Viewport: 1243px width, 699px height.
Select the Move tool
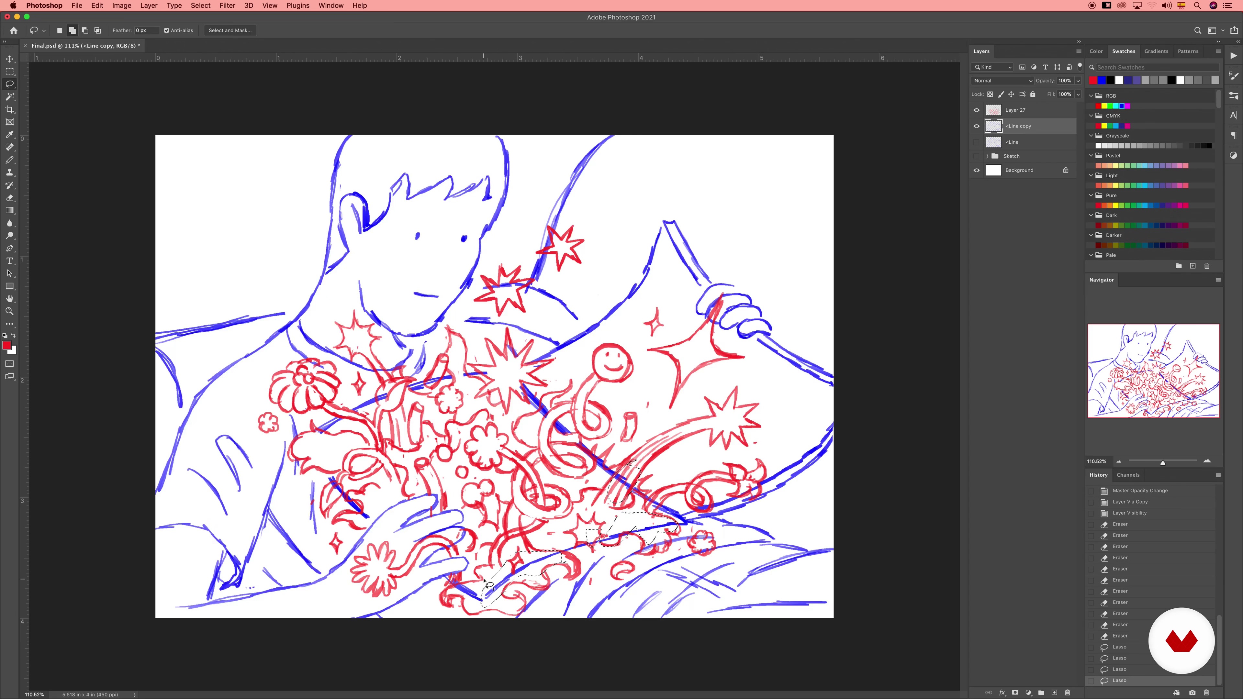click(x=10, y=59)
